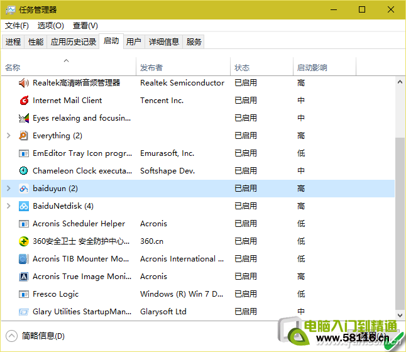
Task: Switch to the 进程 tab
Action: tap(13, 41)
